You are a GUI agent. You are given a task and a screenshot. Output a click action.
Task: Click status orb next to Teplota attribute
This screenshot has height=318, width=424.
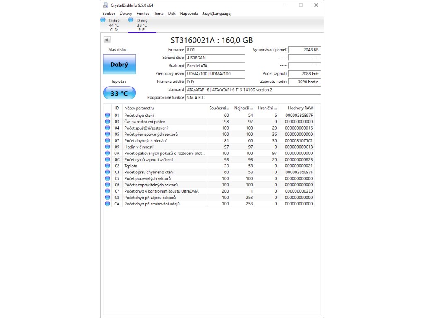point(107,166)
